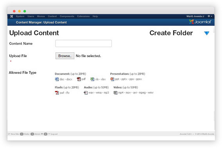
Task: Click the Flash swf - flv icon
Action: (x=57, y=93)
